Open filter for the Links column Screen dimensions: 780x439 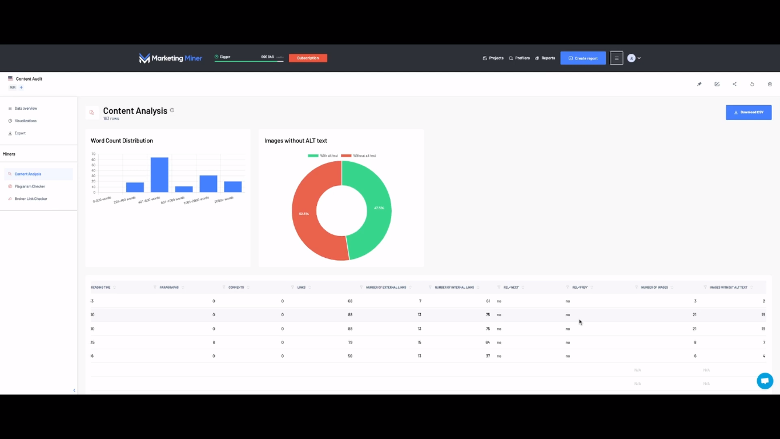293,288
